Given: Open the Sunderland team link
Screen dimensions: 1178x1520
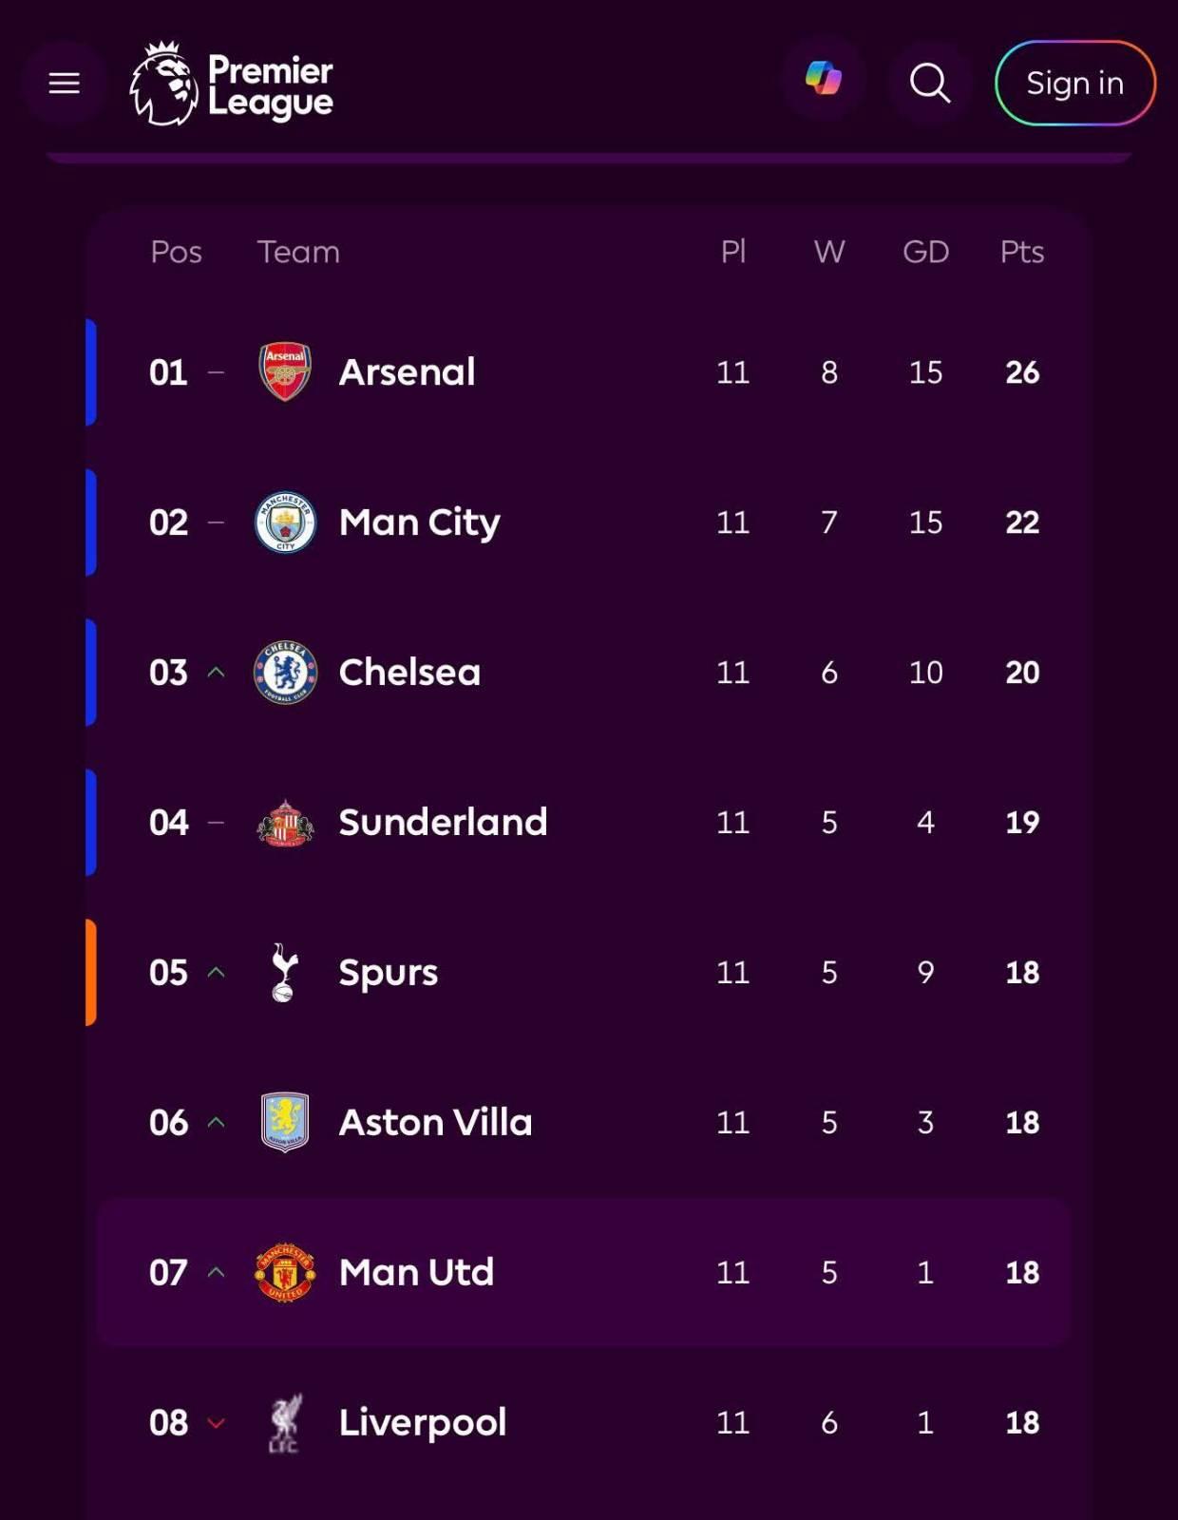Looking at the screenshot, I should coord(443,822).
